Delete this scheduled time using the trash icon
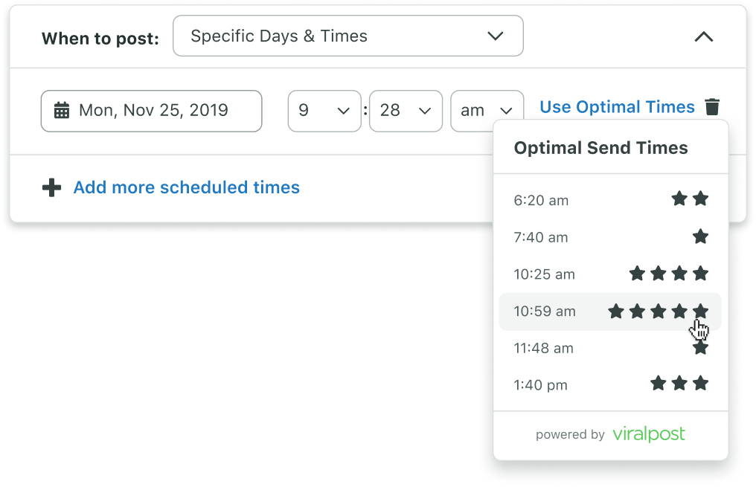 712,106
